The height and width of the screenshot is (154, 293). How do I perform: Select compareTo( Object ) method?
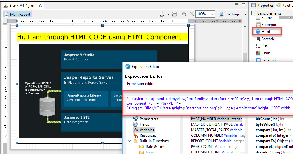274,141
